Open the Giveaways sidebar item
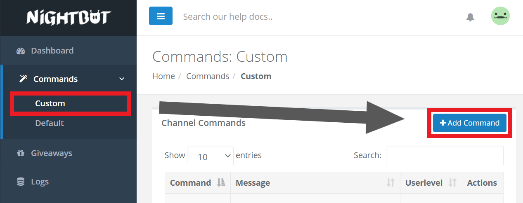 point(52,153)
